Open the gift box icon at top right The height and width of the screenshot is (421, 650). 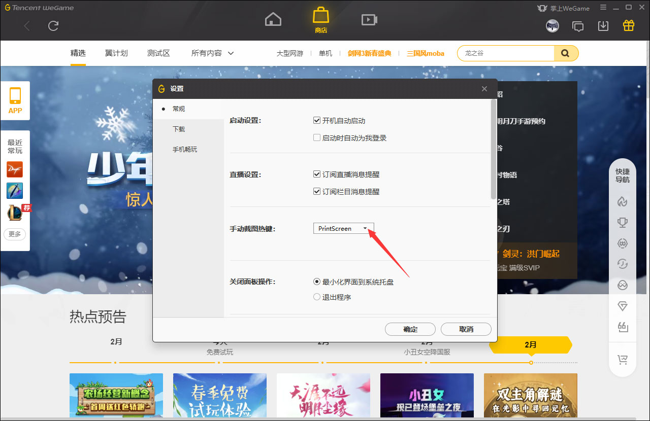pyautogui.click(x=628, y=24)
